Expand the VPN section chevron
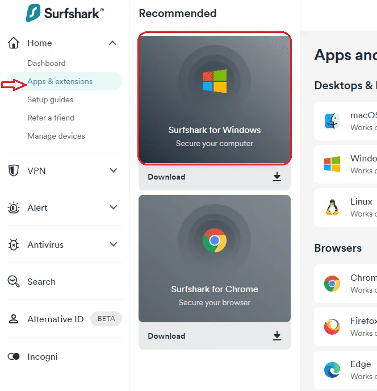Image resolution: width=377 pixels, height=391 pixels. 114,170
